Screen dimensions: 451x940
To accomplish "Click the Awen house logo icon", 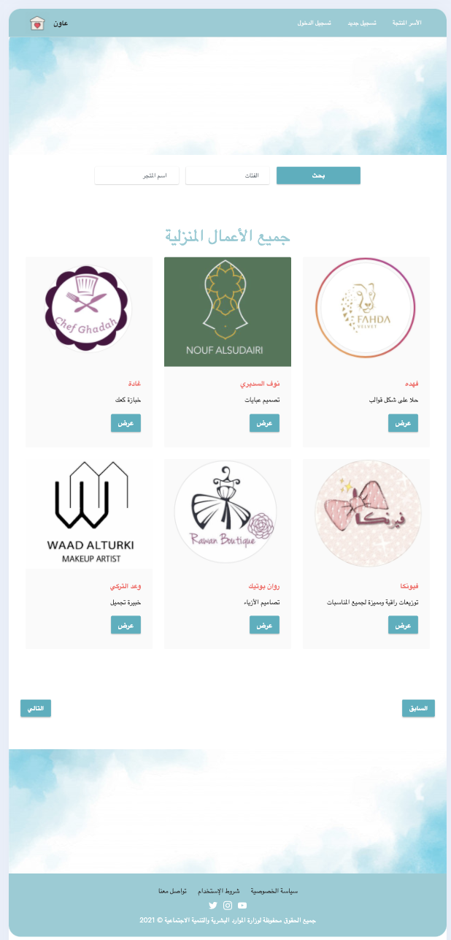I will [x=37, y=23].
